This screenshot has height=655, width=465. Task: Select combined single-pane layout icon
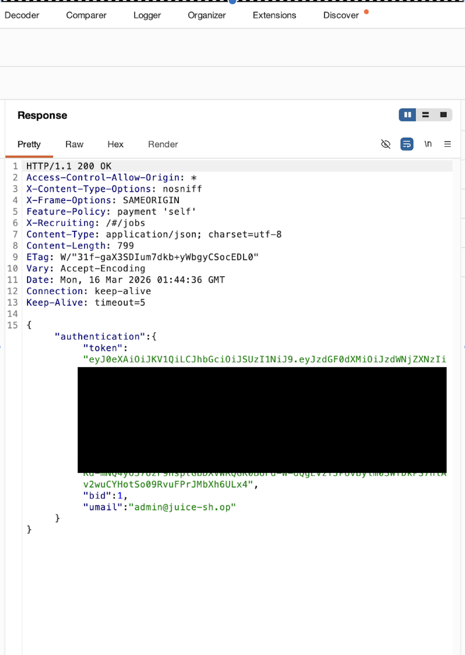[x=443, y=114]
